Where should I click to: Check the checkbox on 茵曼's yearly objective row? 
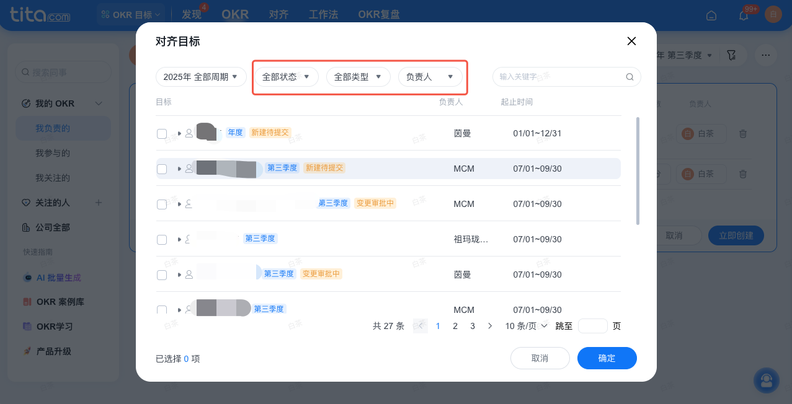(x=162, y=133)
